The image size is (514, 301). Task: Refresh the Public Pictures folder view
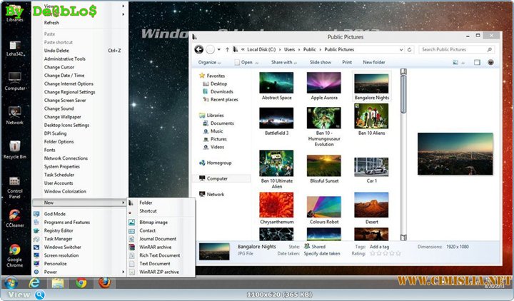pyautogui.click(x=411, y=49)
